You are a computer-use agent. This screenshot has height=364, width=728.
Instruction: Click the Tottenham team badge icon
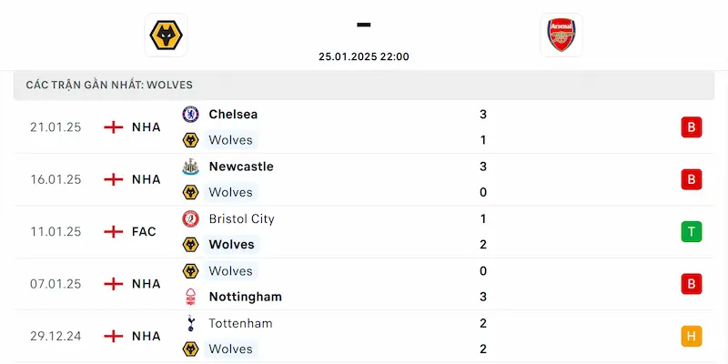tap(191, 323)
